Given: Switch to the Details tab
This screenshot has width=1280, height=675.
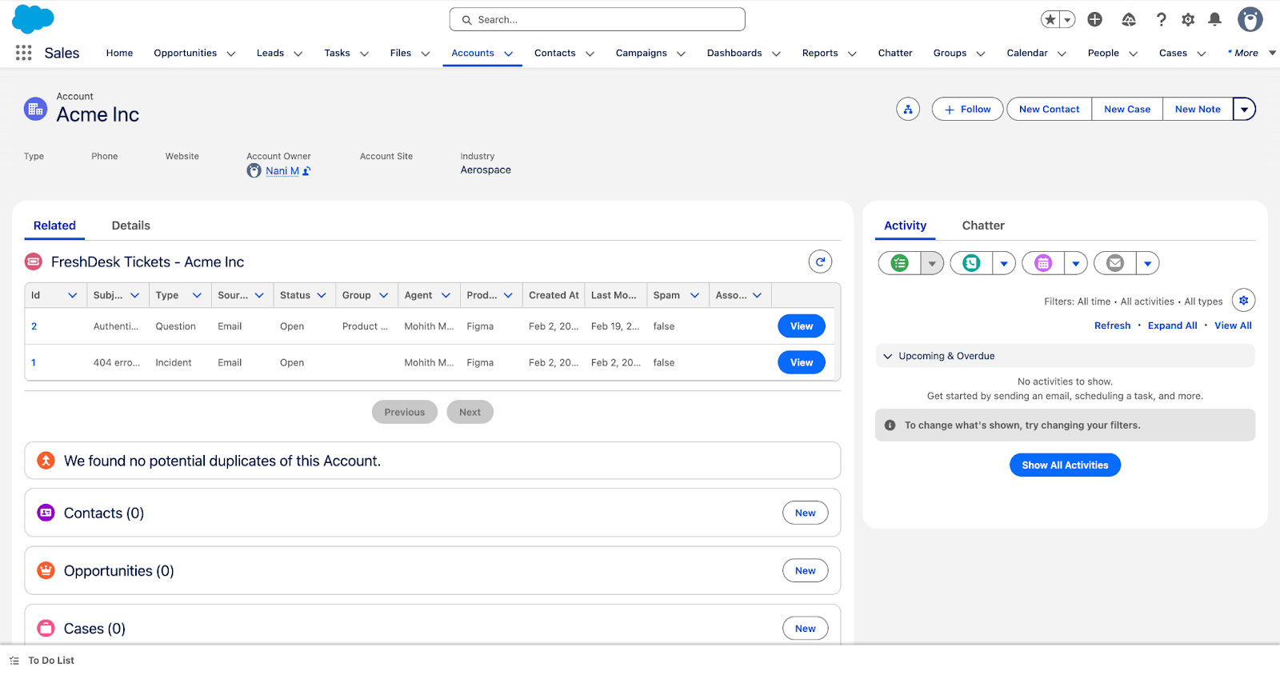Looking at the screenshot, I should coord(131,226).
